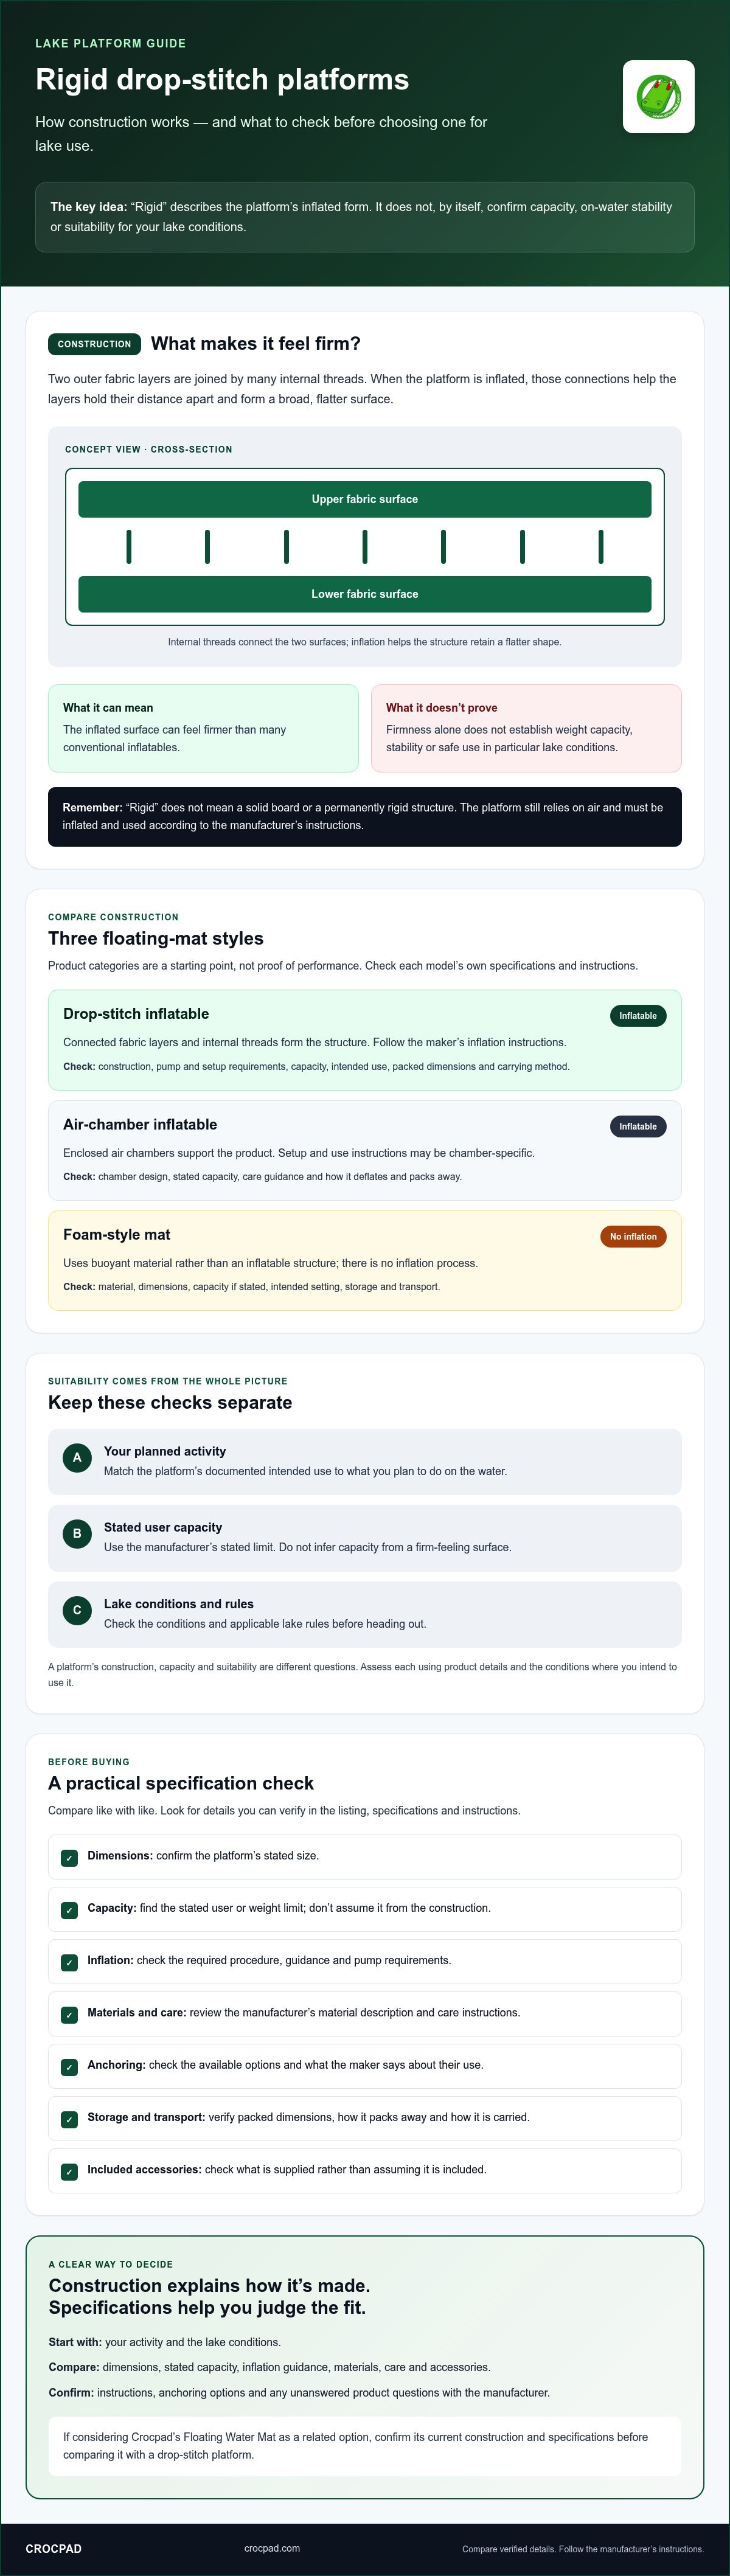The image size is (730, 2576).
Task: Select the circled C lake conditions badge
Action: pos(77,1610)
